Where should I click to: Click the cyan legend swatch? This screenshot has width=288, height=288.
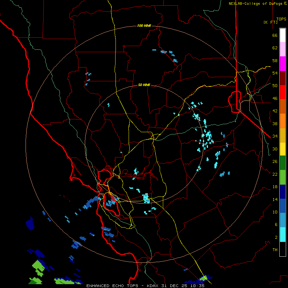pos(283,235)
